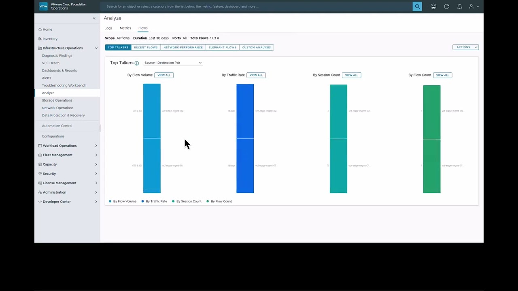Toggle the By Traffic Rate legend item
Screen dimensions: 518x291
[154, 201]
